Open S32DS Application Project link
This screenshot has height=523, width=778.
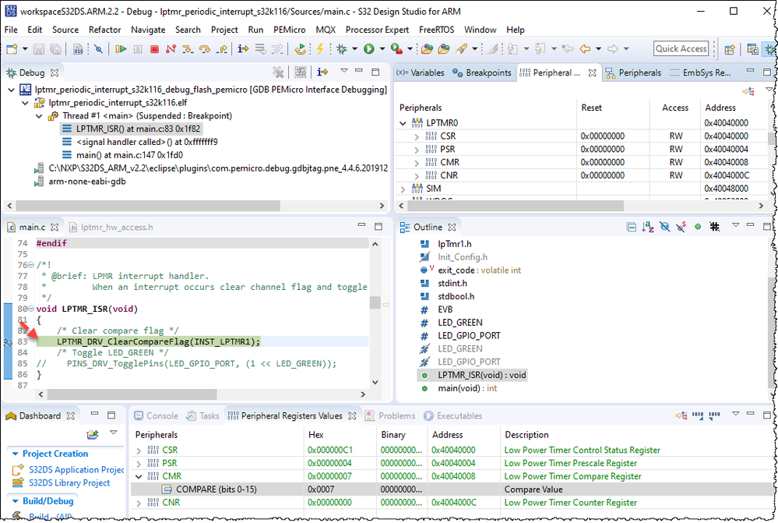coord(76,470)
